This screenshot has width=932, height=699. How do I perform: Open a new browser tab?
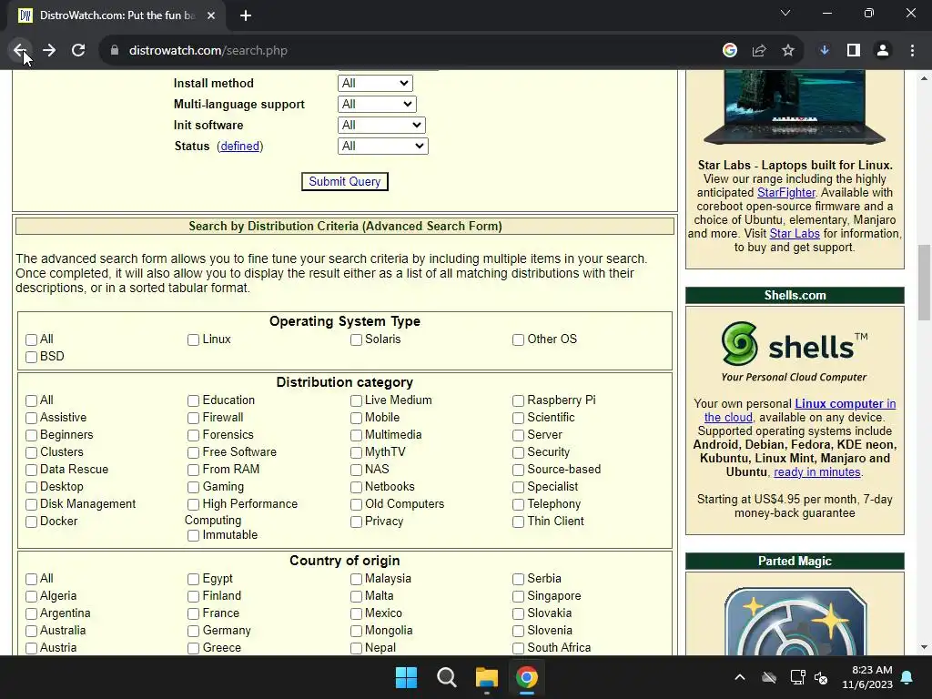point(246,15)
